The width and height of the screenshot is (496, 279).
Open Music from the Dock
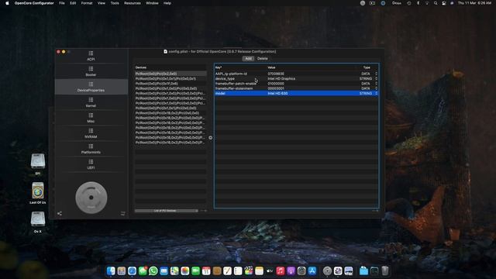pyautogui.click(x=281, y=270)
